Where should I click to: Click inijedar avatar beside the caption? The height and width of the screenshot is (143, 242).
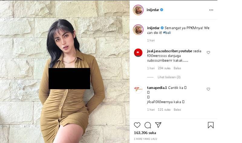point(138,30)
